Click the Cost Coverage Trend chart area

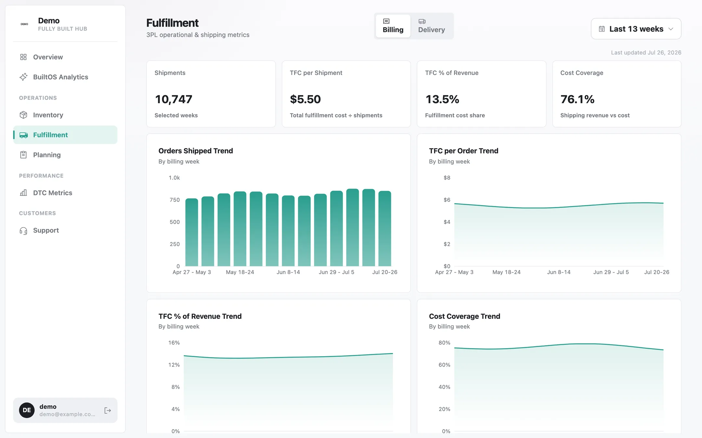[x=559, y=387]
